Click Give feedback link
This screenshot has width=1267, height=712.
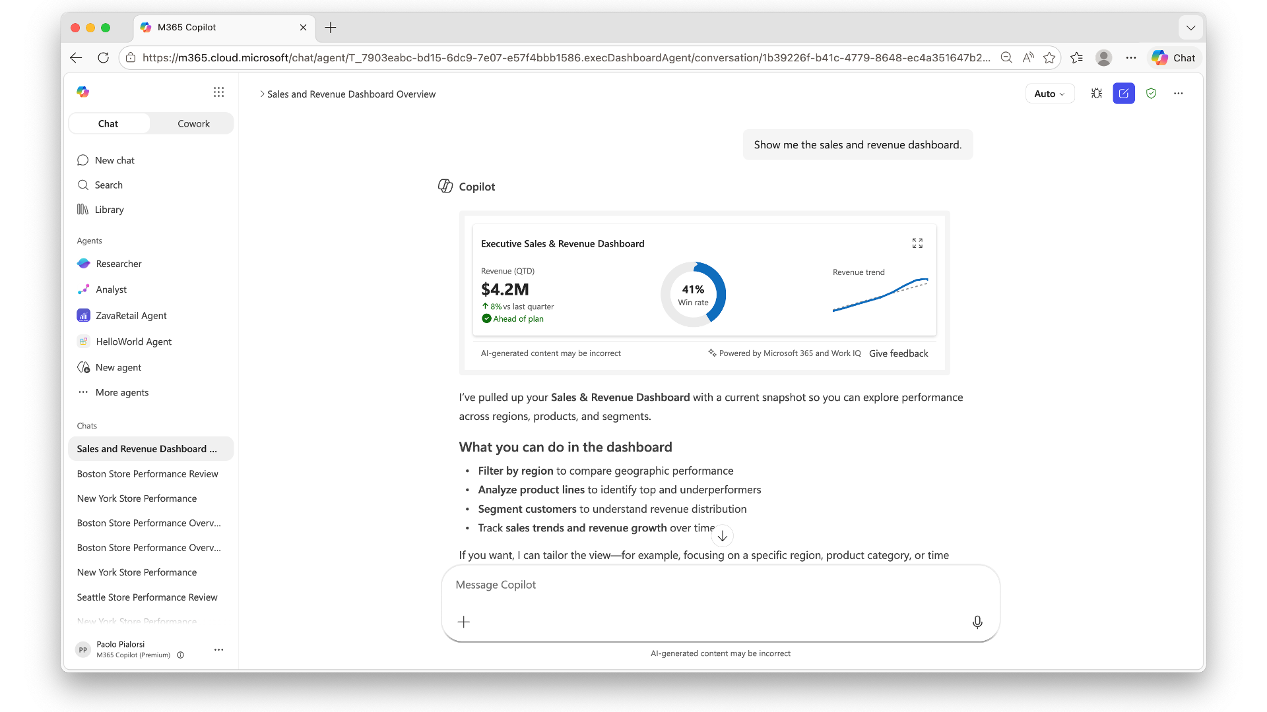pyautogui.click(x=898, y=353)
